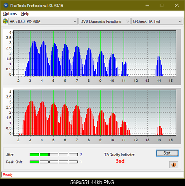Click the red Bad quality result text
This screenshot has width=185, height=186.
120,161
